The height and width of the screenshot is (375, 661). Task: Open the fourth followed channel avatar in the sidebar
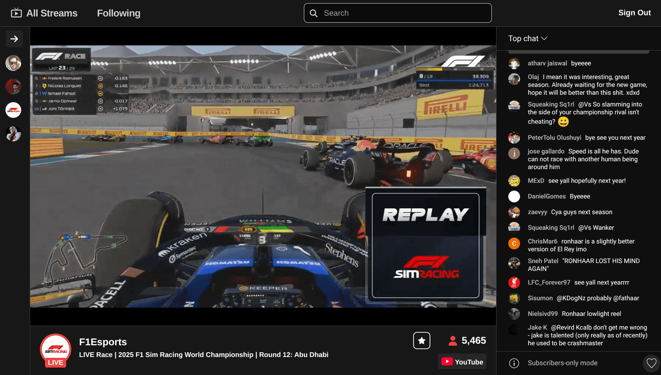[x=13, y=133]
